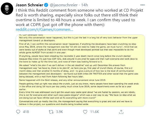Image resolution: width=148 pixels, height=116 pixels.
Task: Open the tweet's more options ellipsis menu
Action: [x=142, y=5]
